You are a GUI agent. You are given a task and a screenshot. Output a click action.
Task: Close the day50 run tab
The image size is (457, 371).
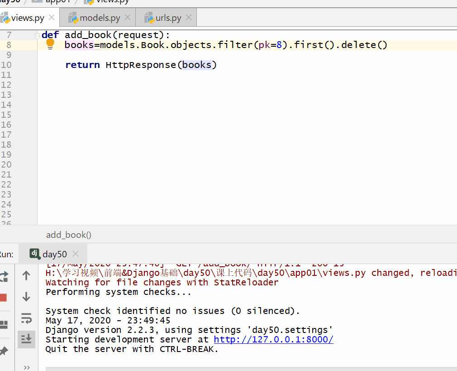[76, 254]
